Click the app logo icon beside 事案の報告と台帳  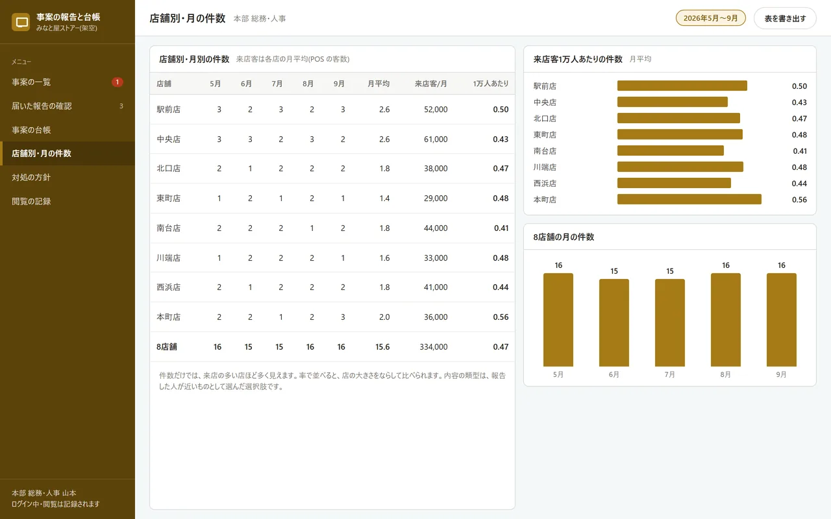click(21, 22)
